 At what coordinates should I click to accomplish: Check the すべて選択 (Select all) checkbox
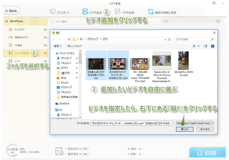pos(53,21)
